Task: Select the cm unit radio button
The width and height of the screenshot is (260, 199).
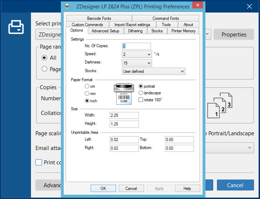Action: click(87, 86)
